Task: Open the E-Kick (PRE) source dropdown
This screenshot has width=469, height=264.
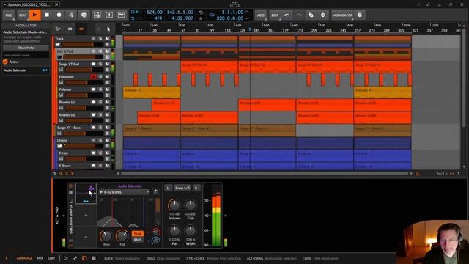Action: tap(124, 192)
